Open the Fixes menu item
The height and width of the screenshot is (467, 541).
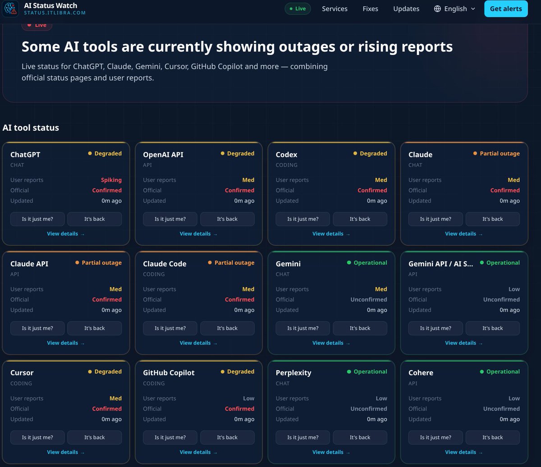pyautogui.click(x=370, y=9)
